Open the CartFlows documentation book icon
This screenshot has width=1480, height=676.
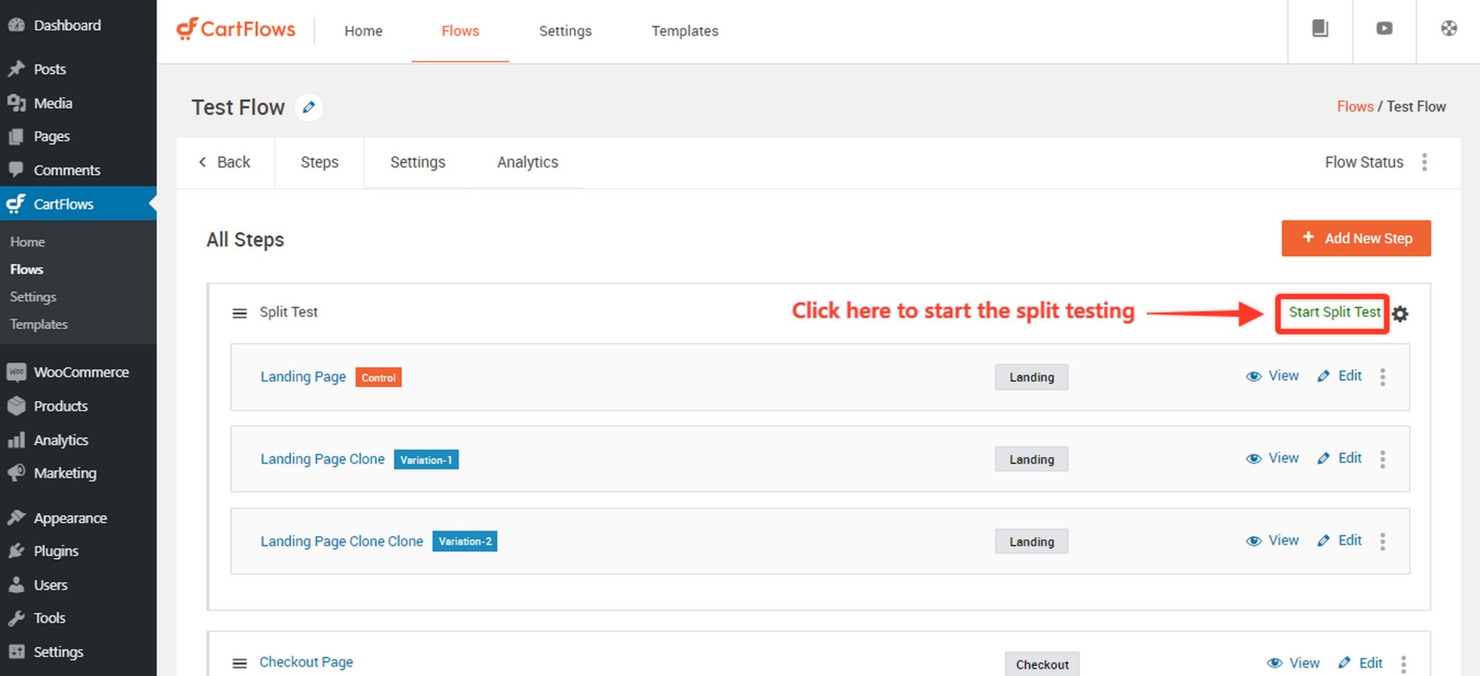[x=1320, y=28]
